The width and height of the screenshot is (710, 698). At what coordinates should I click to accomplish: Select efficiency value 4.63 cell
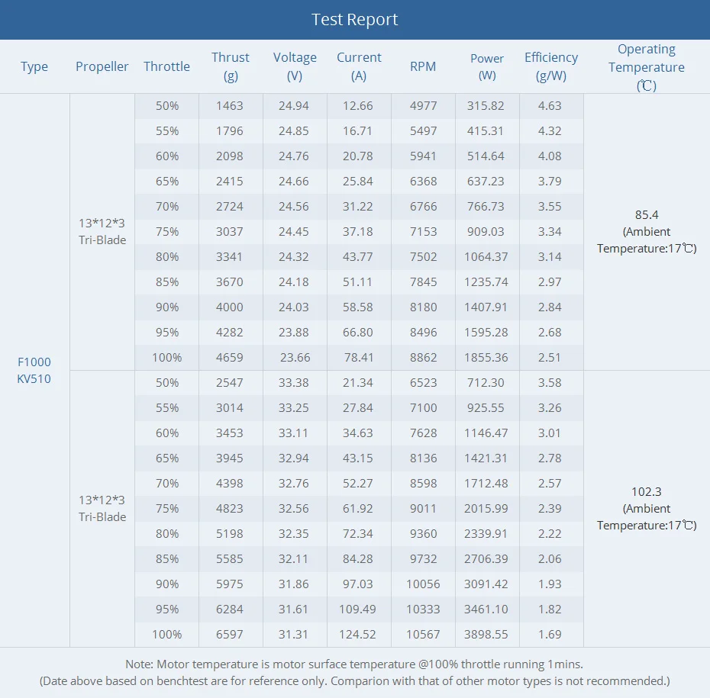pos(550,106)
